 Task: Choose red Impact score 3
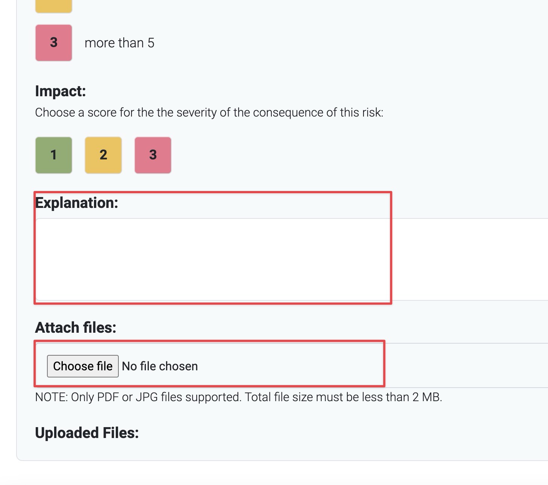(153, 155)
